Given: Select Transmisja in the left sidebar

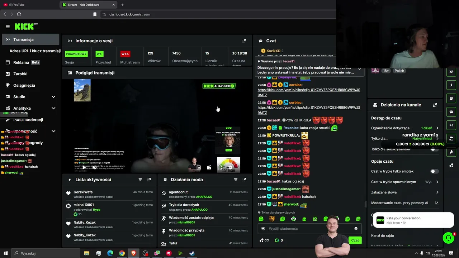Looking at the screenshot, I should (x=30, y=39).
